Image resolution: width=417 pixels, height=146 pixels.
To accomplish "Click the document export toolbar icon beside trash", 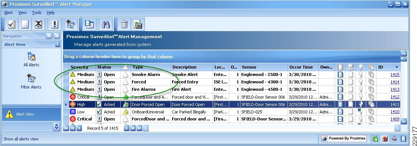I will [138, 24].
